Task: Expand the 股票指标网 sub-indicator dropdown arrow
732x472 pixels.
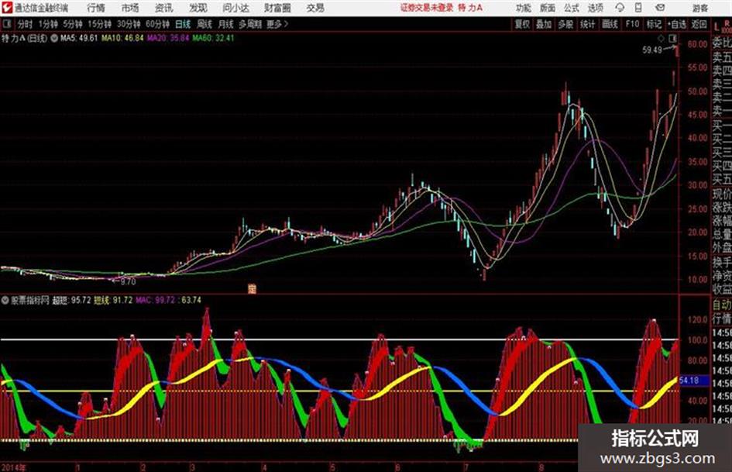Action: coord(5,300)
